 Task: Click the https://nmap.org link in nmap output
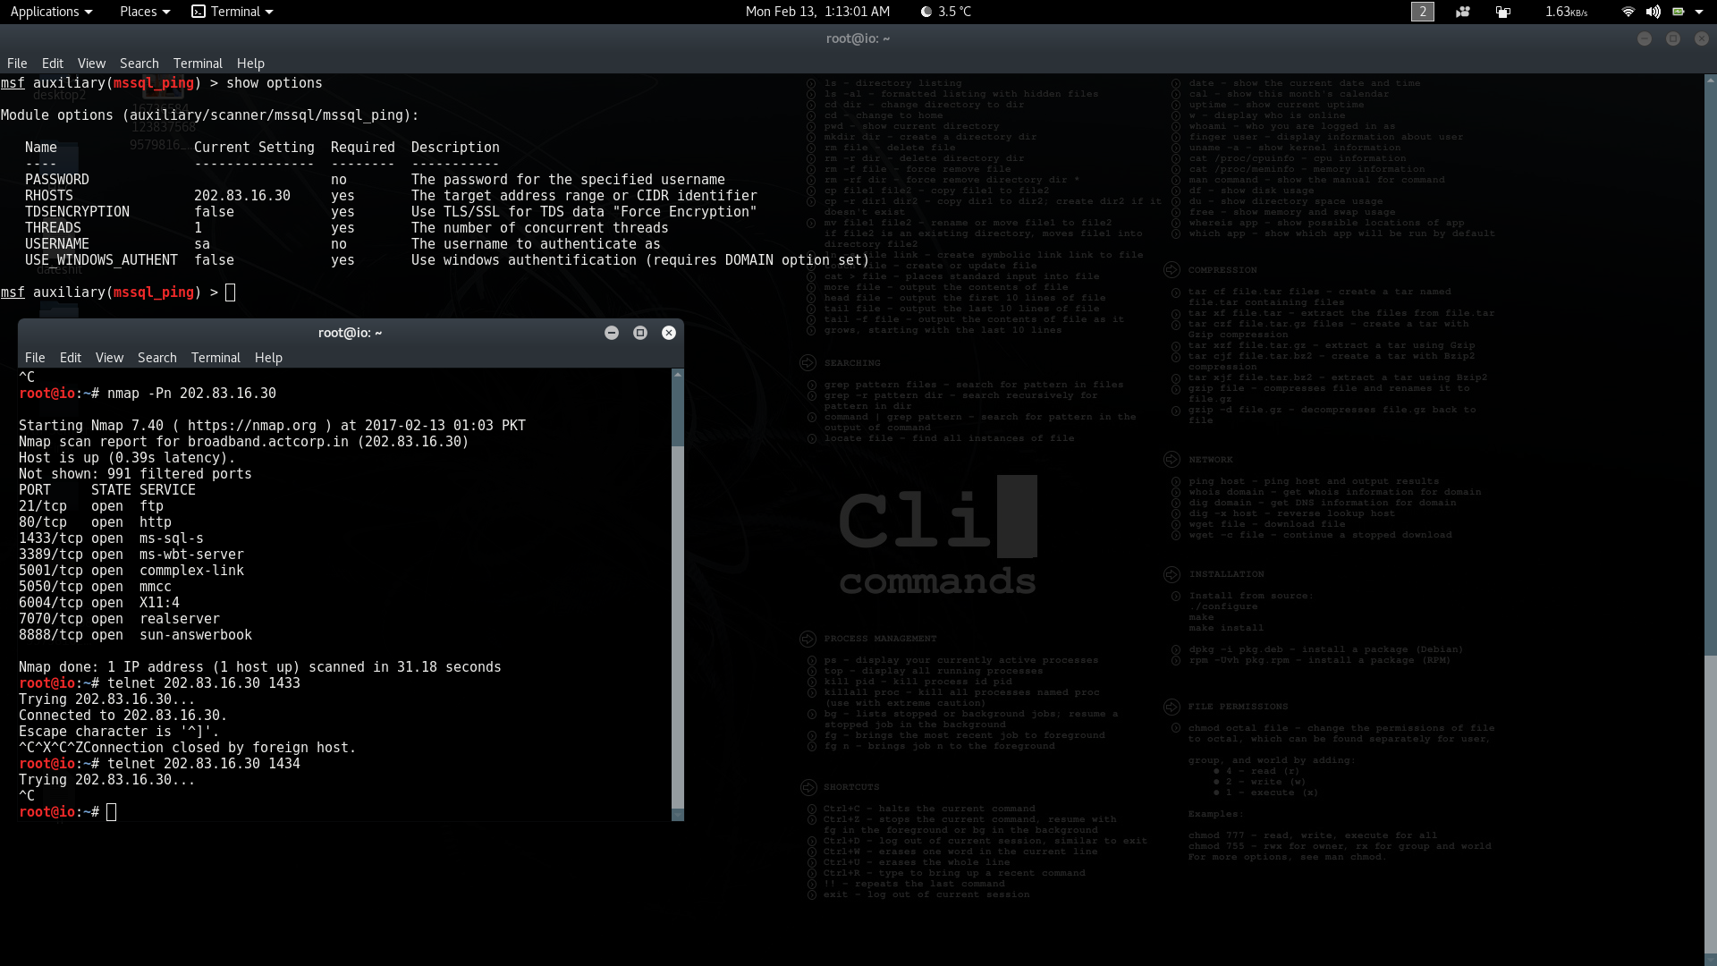252,426
